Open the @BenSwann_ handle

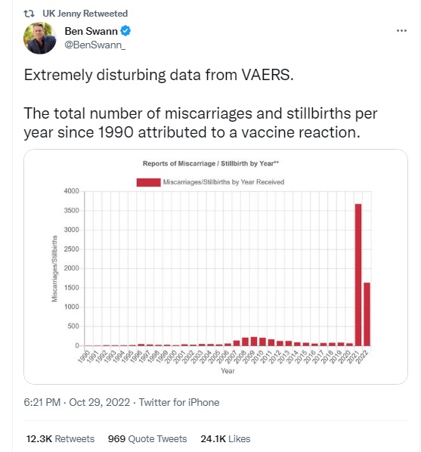click(95, 45)
